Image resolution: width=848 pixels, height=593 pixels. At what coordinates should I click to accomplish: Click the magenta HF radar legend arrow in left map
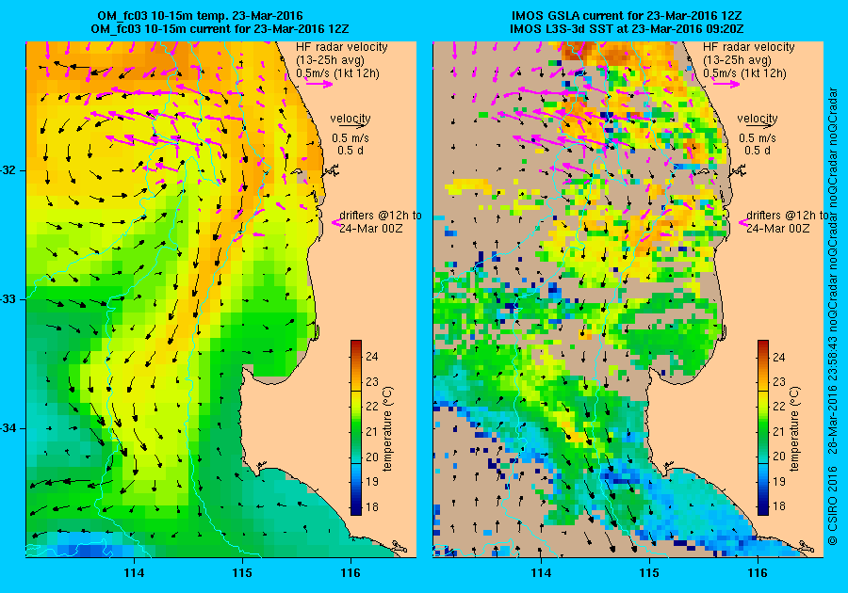(x=319, y=84)
